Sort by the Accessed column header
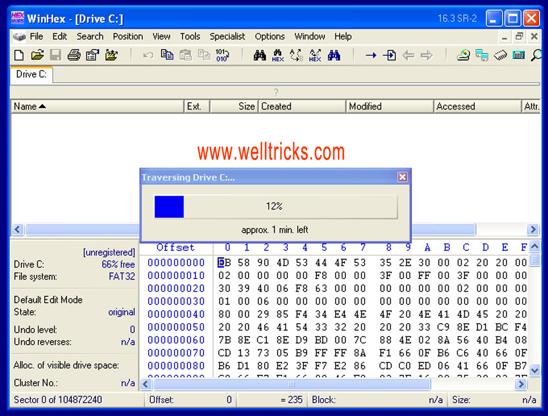The width and height of the screenshot is (548, 416). [477, 106]
